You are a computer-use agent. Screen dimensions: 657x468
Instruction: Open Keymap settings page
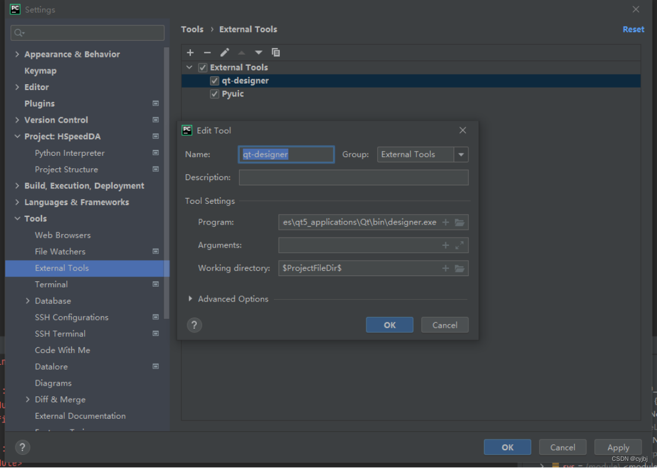[40, 70]
